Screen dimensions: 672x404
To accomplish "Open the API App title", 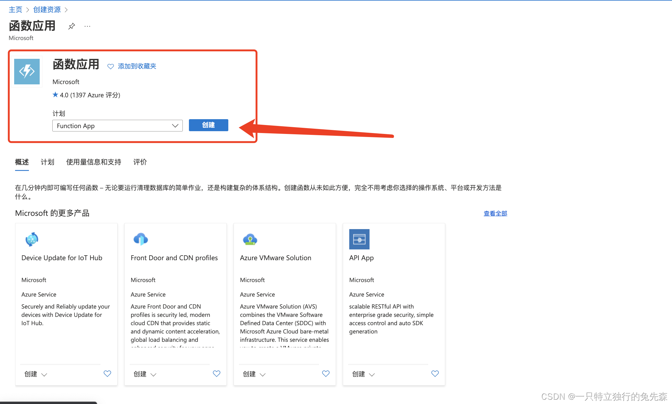I will pyautogui.click(x=362, y=258).
